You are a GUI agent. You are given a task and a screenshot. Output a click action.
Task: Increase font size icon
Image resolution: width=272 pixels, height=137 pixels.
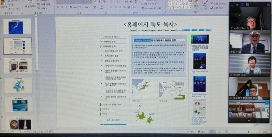(x=95, y=1)
